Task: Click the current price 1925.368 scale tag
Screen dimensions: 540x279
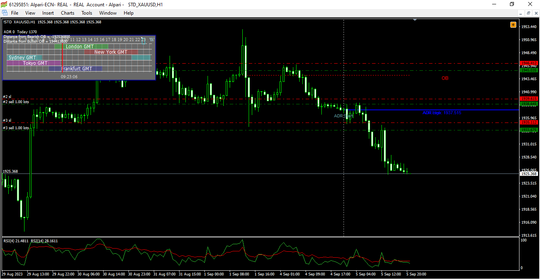Action: pyautogui.click(x=529, y=173)
